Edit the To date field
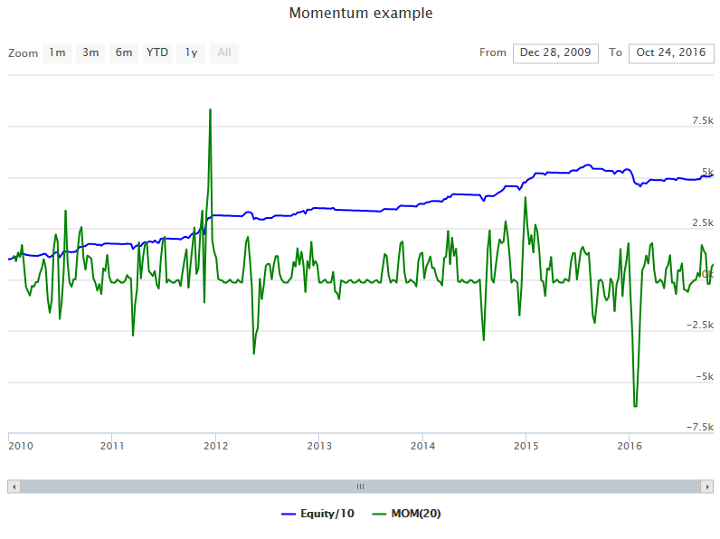The width and height of the screenshot is (720, 539). point(671,53)
